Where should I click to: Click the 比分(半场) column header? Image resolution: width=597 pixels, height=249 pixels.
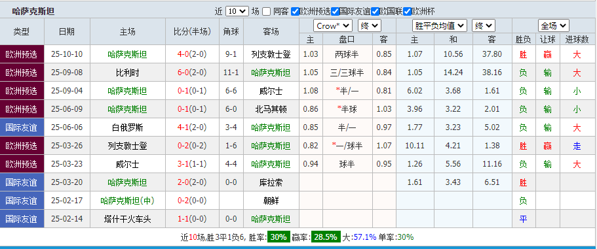pyautogui.click(x=192, y=31)
